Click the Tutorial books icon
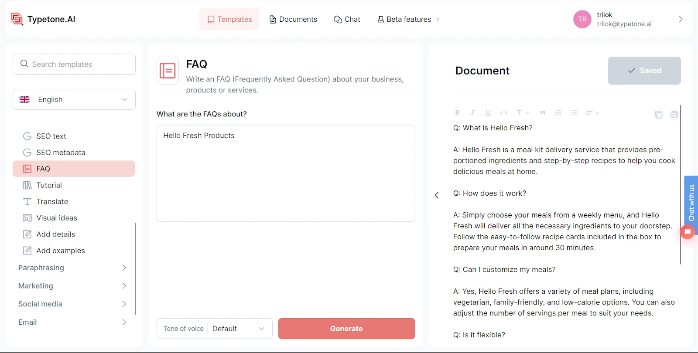The height and width of the screenshot is (353, 698). [27, 185]
